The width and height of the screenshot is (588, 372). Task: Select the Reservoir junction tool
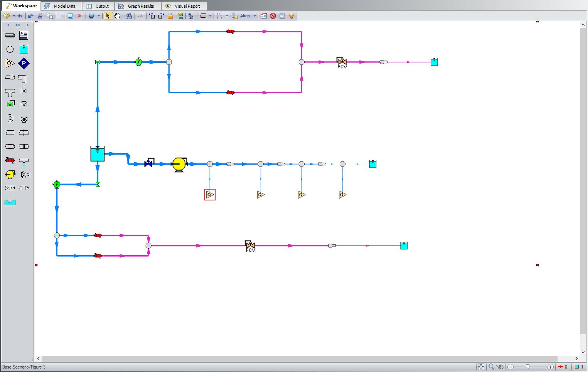pos(24,49)
